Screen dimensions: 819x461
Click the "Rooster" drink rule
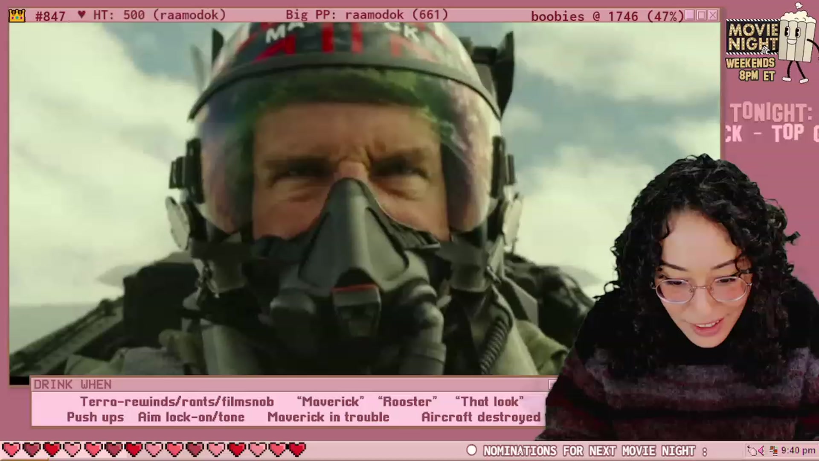(x=407, y=402)
